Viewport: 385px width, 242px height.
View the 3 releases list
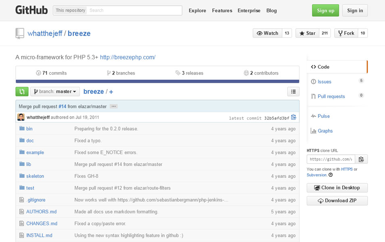tap(189, 73)
